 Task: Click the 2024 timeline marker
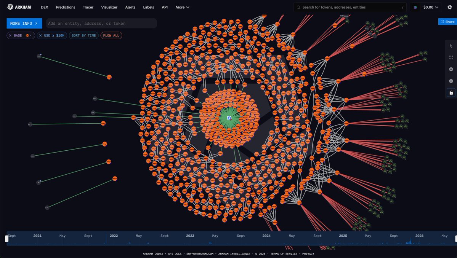pyautogui.click(x=266, y=236)
